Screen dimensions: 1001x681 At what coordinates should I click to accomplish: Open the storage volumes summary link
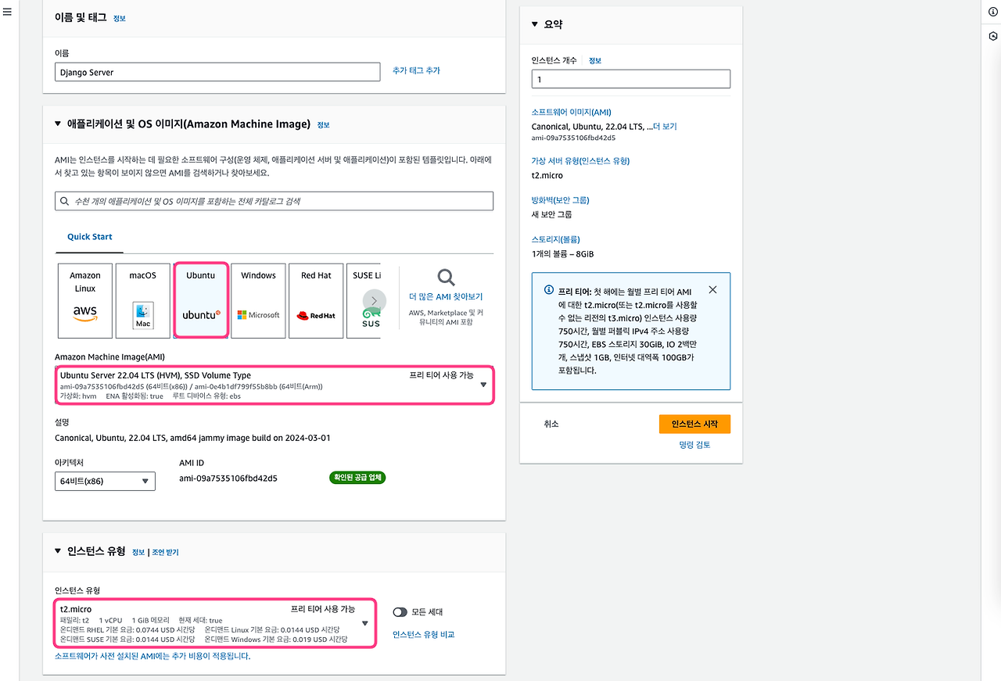(555, 239)
